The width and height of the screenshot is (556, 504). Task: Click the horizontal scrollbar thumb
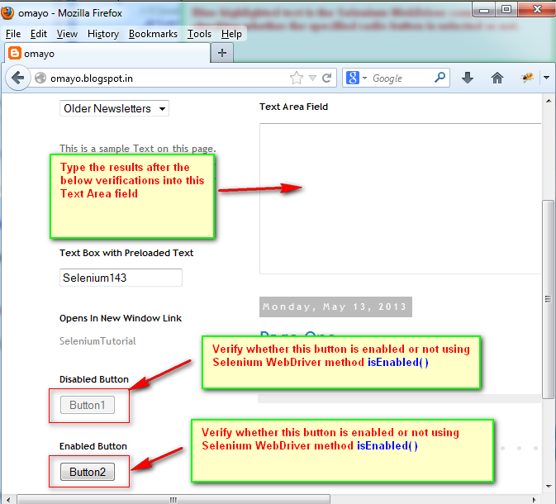pos(173,500)
